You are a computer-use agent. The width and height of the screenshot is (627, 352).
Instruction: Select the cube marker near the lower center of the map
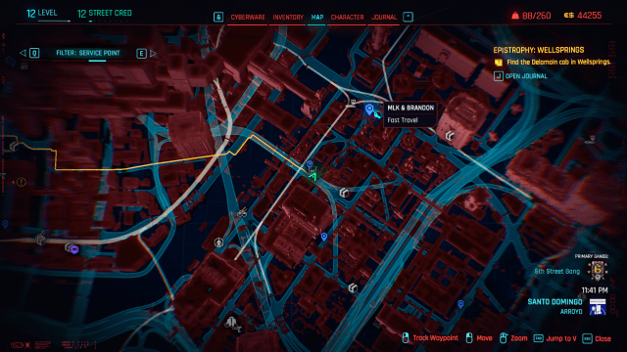coord(353,287)
